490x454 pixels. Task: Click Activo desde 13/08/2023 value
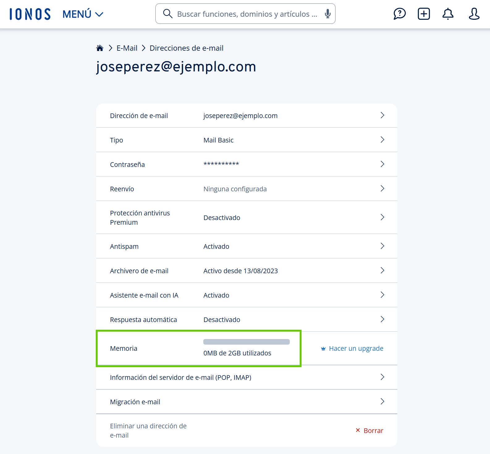(x=241, y=271)
